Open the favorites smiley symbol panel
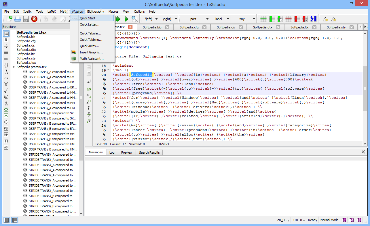The height and width of the screenshot is (226, 370). point(6,97)
